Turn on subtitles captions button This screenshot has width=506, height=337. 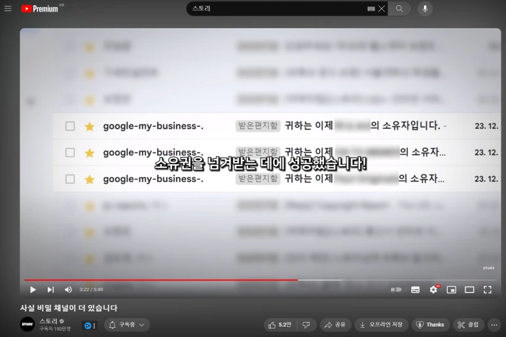click(x=415, y=290)
